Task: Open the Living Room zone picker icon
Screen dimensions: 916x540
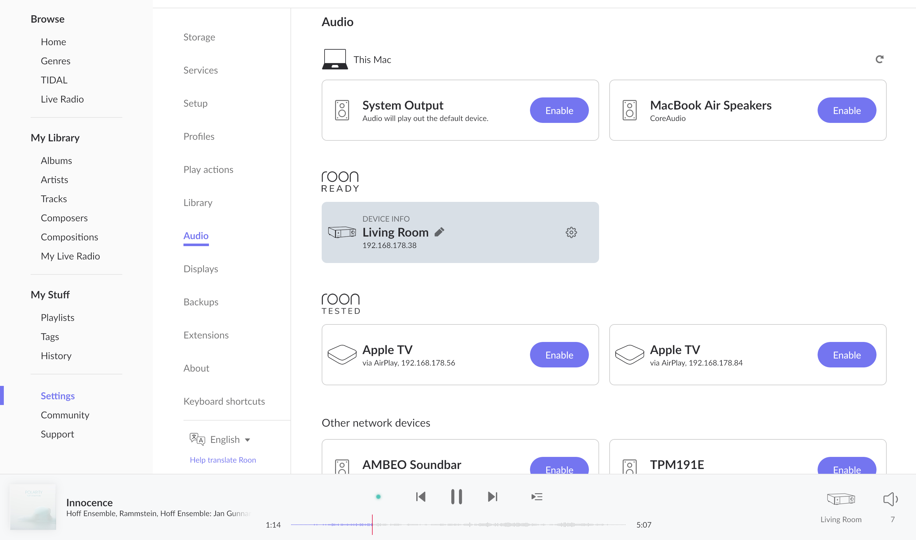Action: point(841,499)
